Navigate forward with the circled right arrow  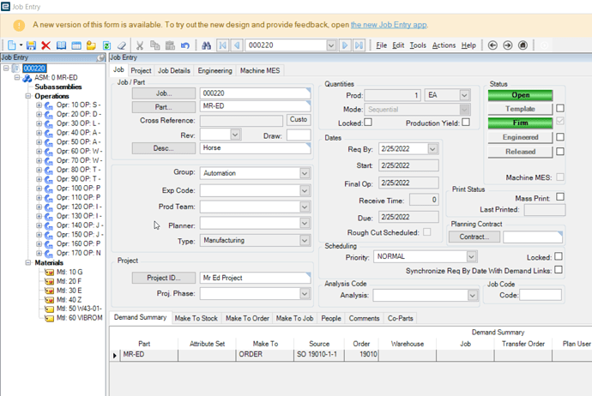tap(508, 45)
